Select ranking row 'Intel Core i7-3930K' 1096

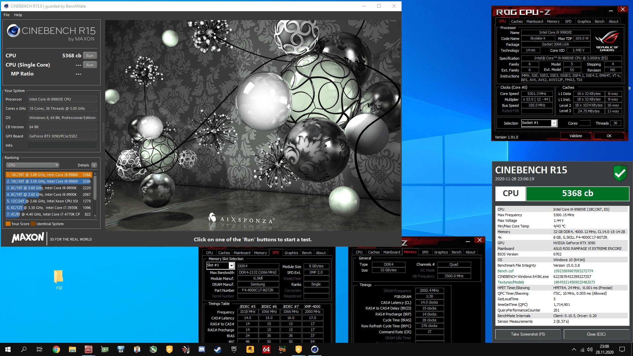tap(48, 208)
